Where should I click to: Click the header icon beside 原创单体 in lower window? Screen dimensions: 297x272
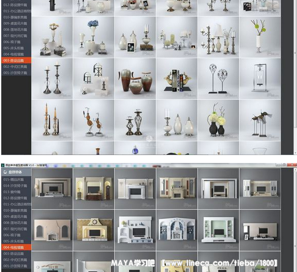5,172
